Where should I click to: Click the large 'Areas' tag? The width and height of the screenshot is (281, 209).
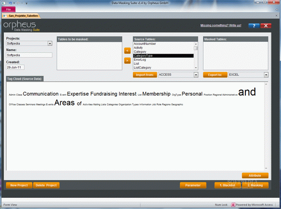(64, 103)
